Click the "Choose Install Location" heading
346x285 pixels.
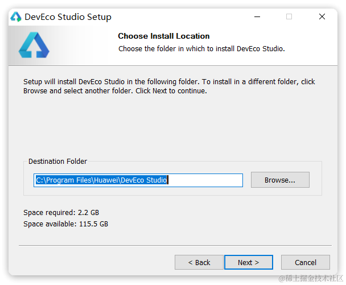click(164, 36)
